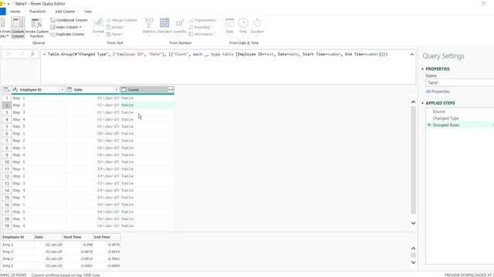494x277 pixels.
Task: Click the query Name input field
Action: [x=459, y=83]
